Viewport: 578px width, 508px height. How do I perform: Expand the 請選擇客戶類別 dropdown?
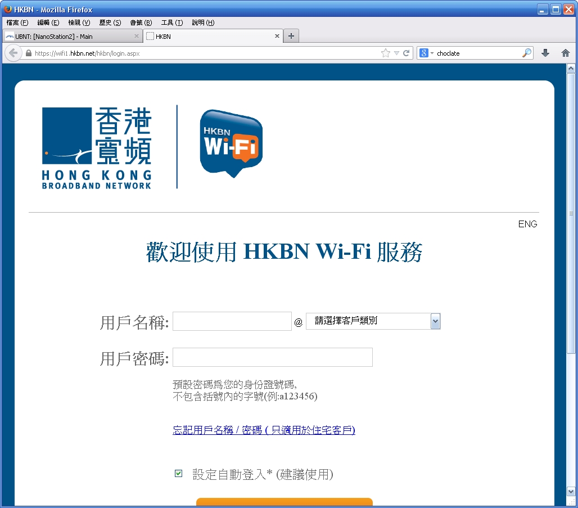point(373,321)
